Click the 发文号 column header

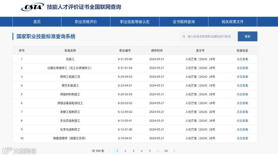point(200,51)
